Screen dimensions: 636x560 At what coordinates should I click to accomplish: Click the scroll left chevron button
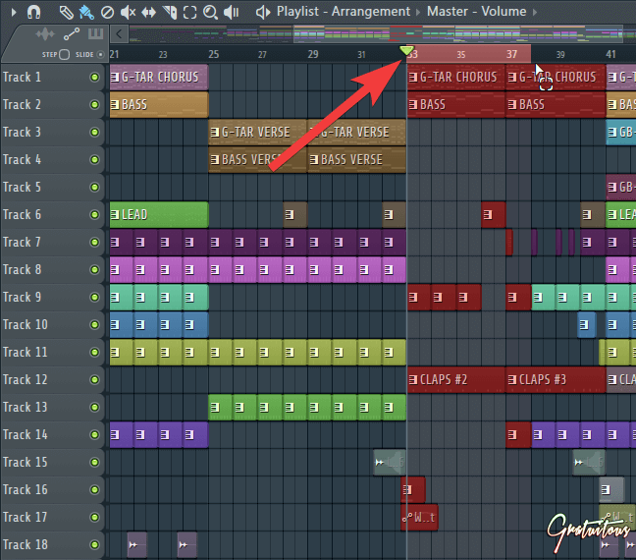119,33
